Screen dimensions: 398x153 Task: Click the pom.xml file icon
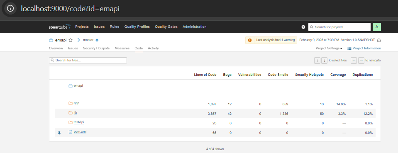71,132
